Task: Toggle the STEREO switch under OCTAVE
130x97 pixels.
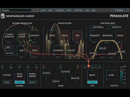Action: click(x=7, y=82)
